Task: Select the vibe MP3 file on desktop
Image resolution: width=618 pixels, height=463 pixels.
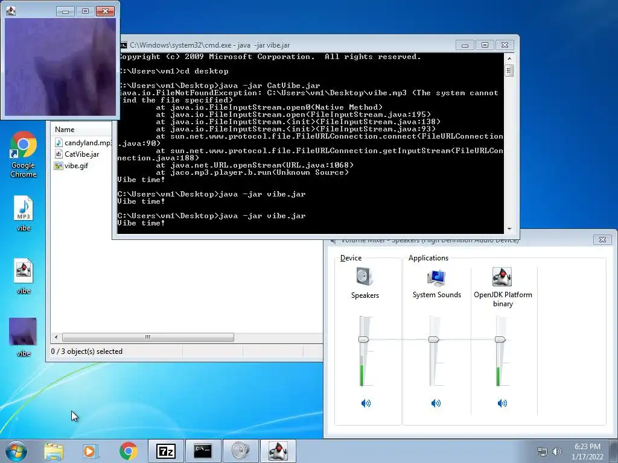Action: [24, 213]
